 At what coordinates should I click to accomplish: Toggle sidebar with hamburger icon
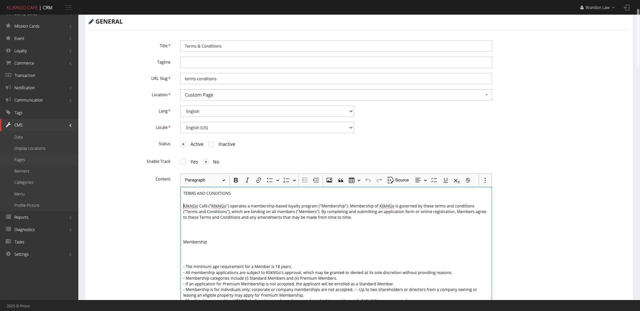pos(68,7)
